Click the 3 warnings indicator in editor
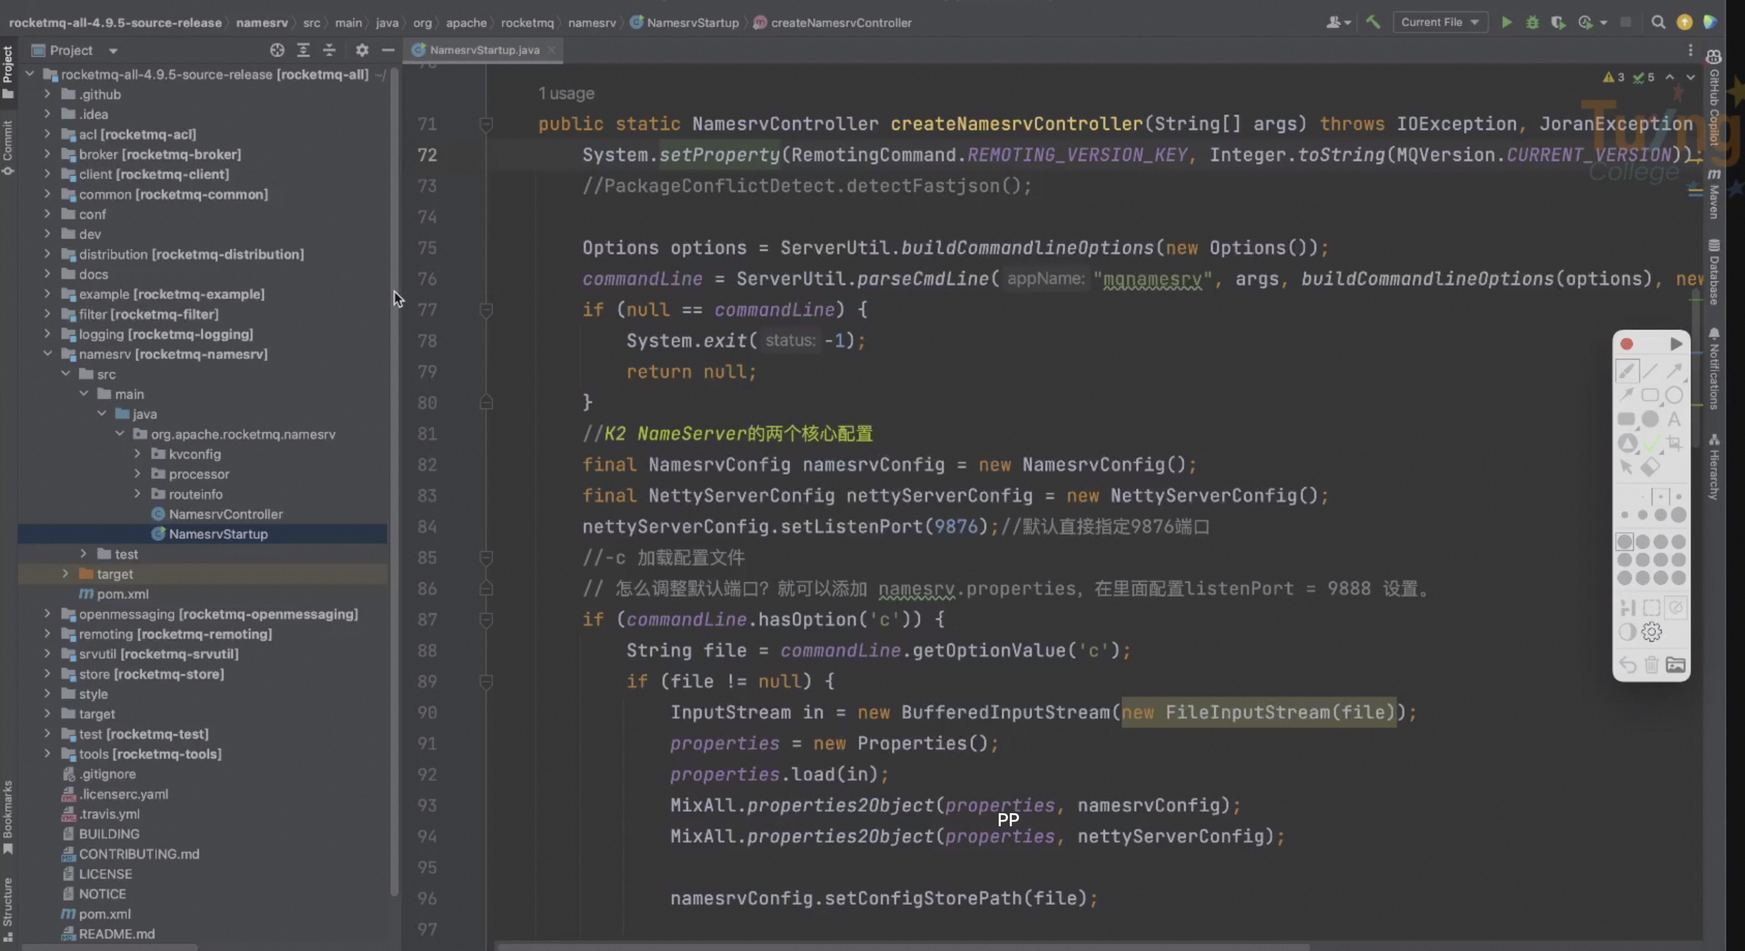This screenshot has width=1745, height=951. pos(1614,77)
